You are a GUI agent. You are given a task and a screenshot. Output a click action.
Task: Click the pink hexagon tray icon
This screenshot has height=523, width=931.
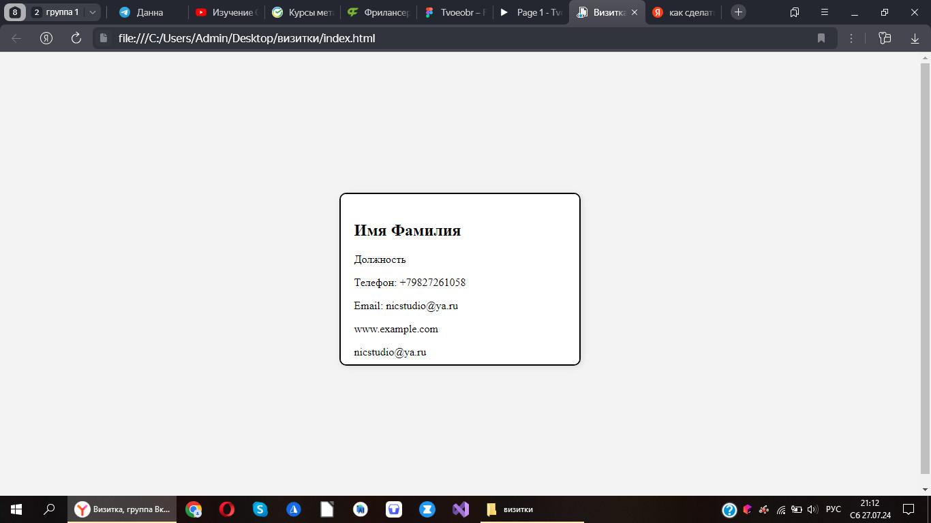tap(747, 509)
